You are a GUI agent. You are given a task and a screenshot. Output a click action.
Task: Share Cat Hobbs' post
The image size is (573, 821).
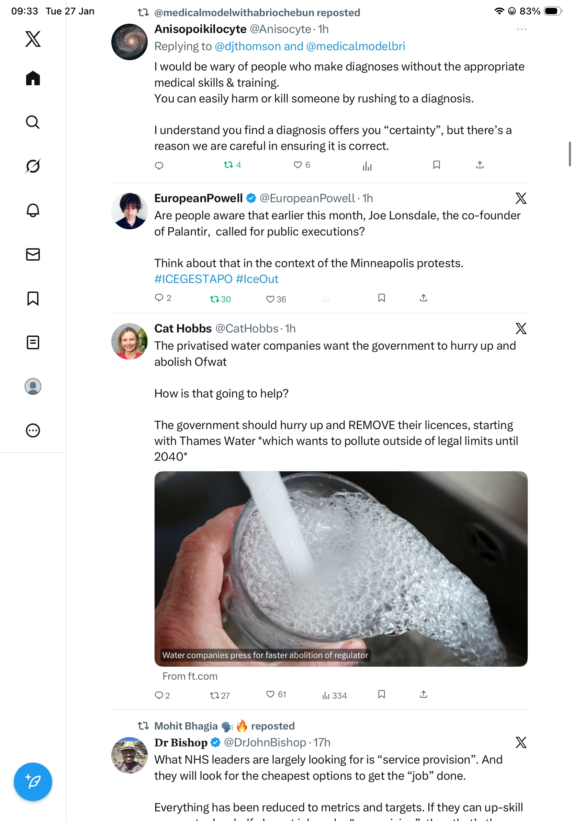pyautogui.click(x=423, y=694)
